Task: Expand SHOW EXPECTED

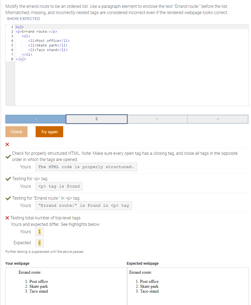Action: 23,19
